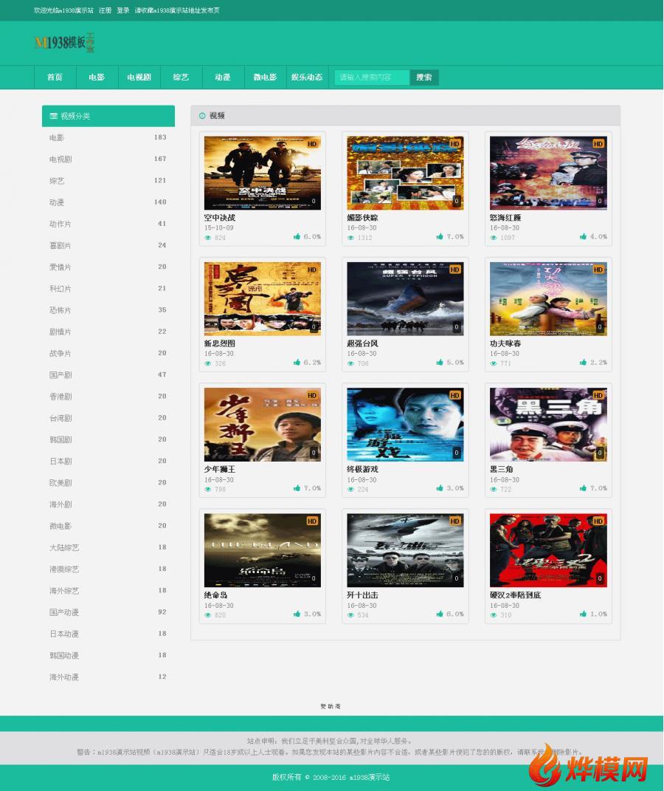Click the thumbs-up icon on 歼十出击 card
This screenshot has width=664, height=791.
[x=440, y=614]
